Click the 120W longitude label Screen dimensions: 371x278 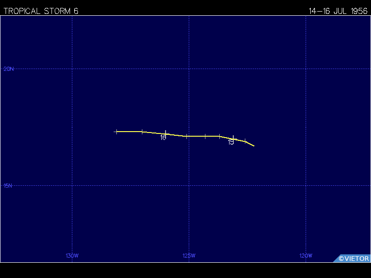click(x=306, y=256)
